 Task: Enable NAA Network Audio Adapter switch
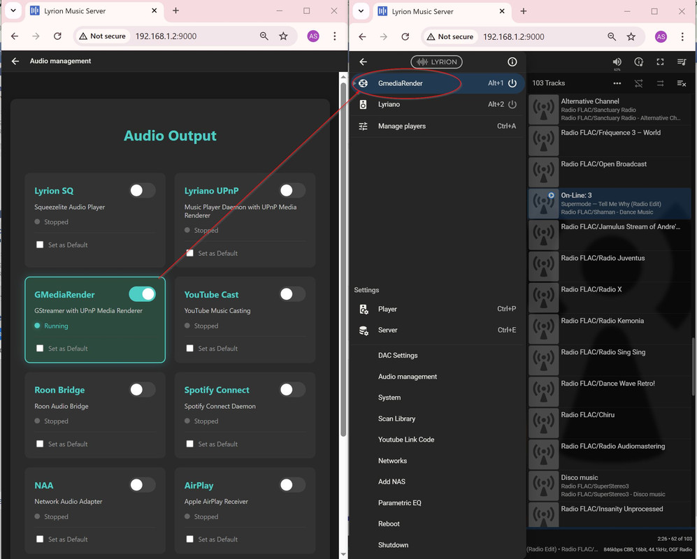[142, 485]
